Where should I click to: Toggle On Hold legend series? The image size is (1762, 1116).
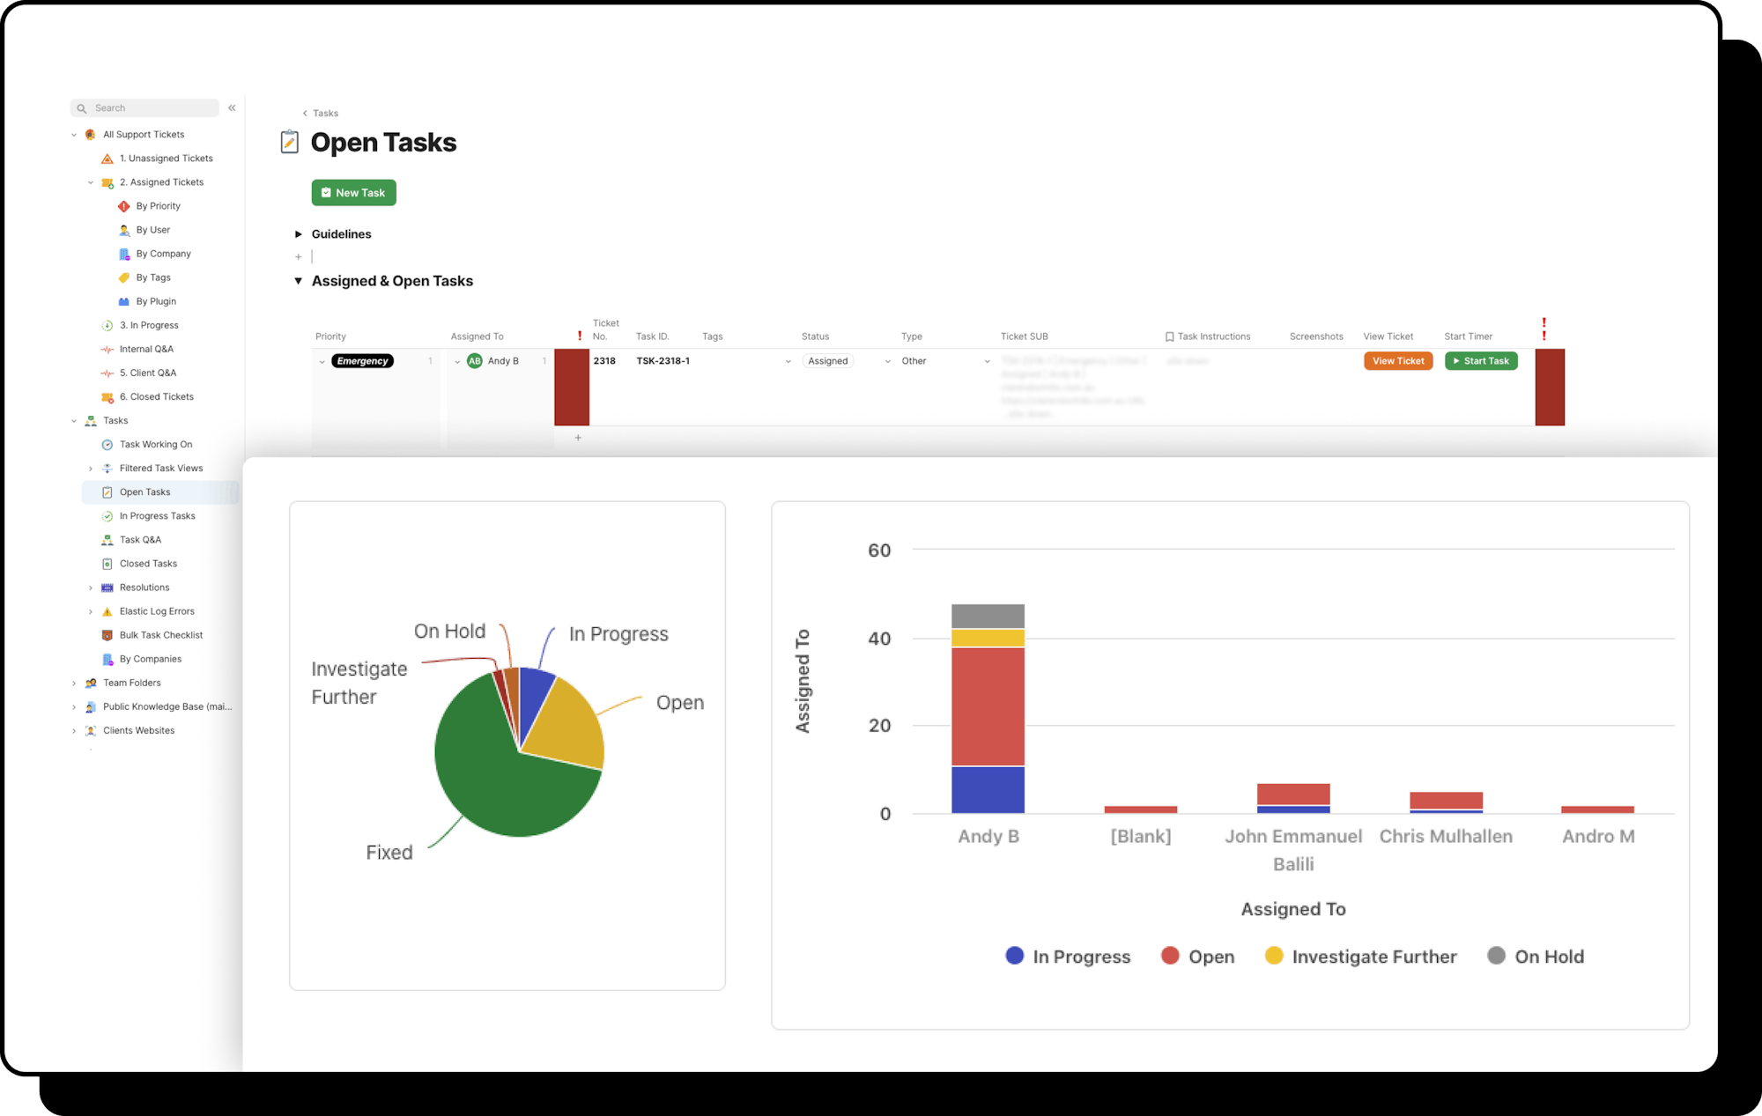click(1536, 957)
